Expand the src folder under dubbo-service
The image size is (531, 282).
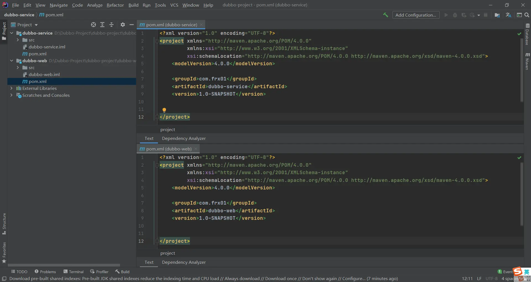[18, 40]
